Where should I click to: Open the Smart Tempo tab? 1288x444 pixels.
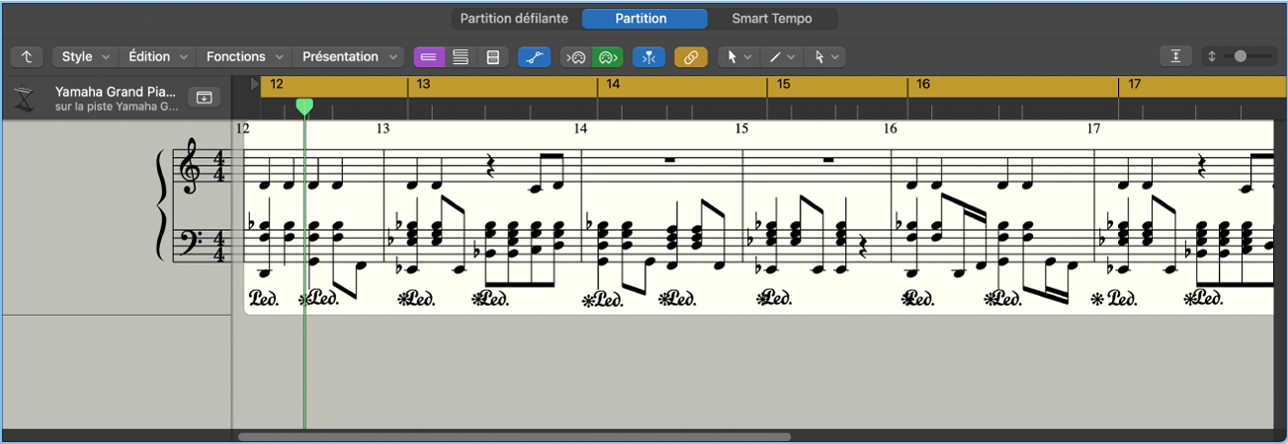pyautogui.click(x=773, y=19)
